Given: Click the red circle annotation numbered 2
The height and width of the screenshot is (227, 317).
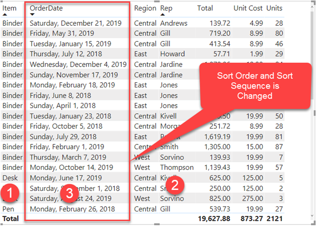Looking at the screenshot, I should click(175, 185).
